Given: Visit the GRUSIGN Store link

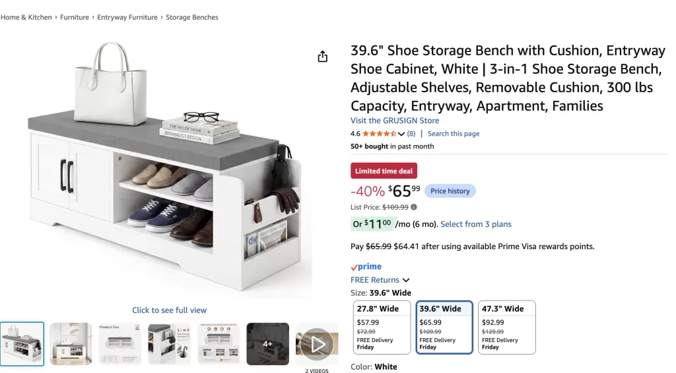Looking at the screenshot, I should [x=395, y=121].
